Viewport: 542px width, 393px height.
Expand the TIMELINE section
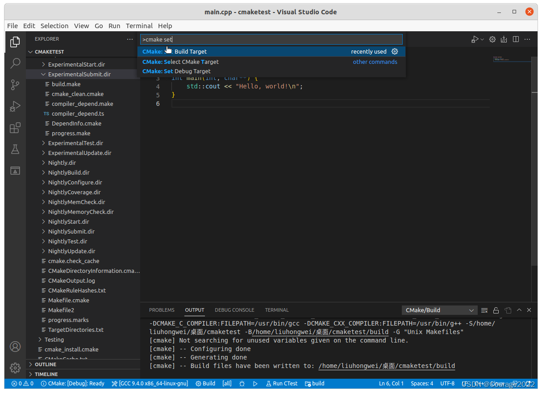(x=83, y=374)
